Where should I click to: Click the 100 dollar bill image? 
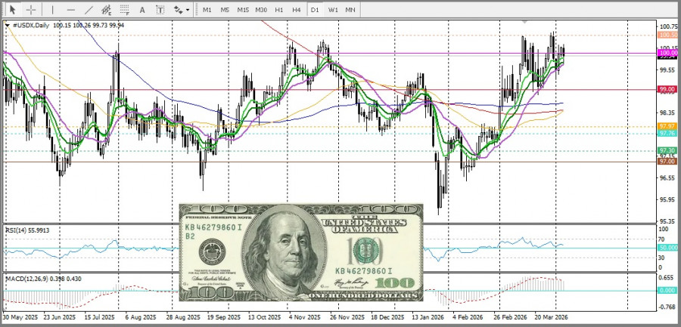click(x=301, y=252)
